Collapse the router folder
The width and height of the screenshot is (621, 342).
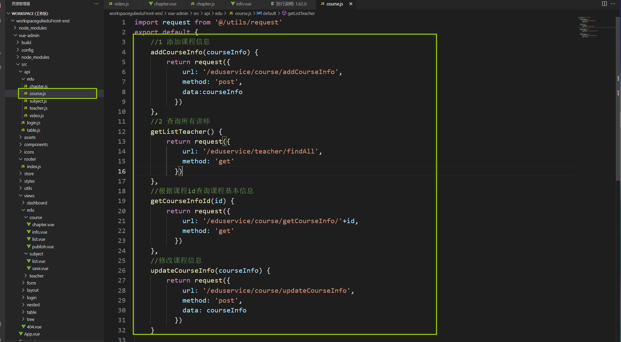click(21, 159)
